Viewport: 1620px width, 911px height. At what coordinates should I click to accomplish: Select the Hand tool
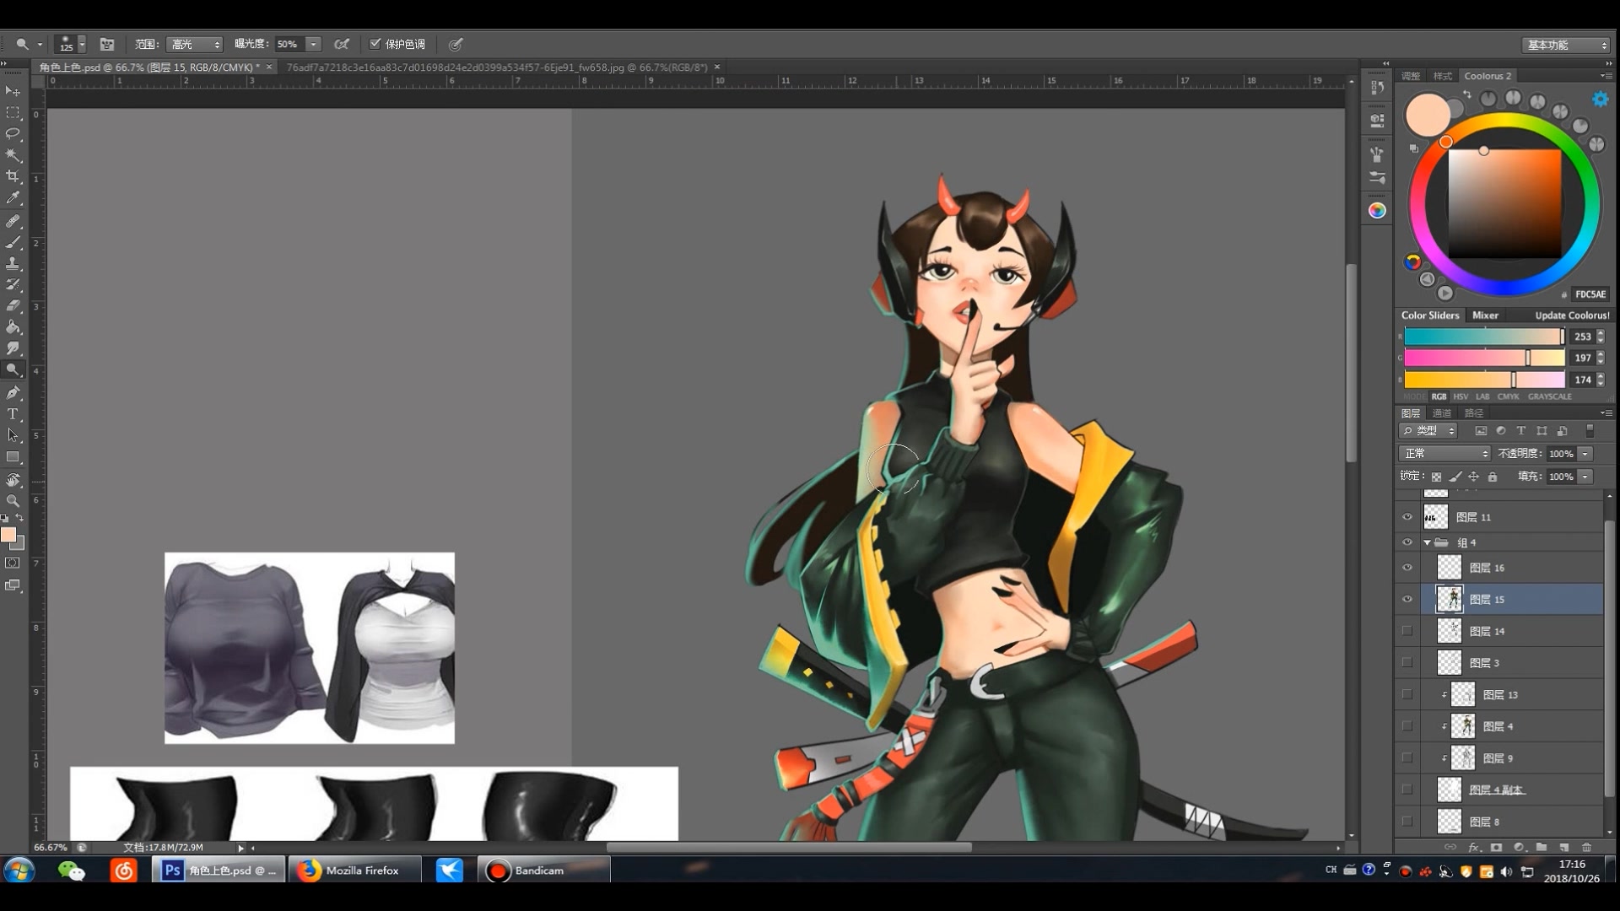coord(13,480)
